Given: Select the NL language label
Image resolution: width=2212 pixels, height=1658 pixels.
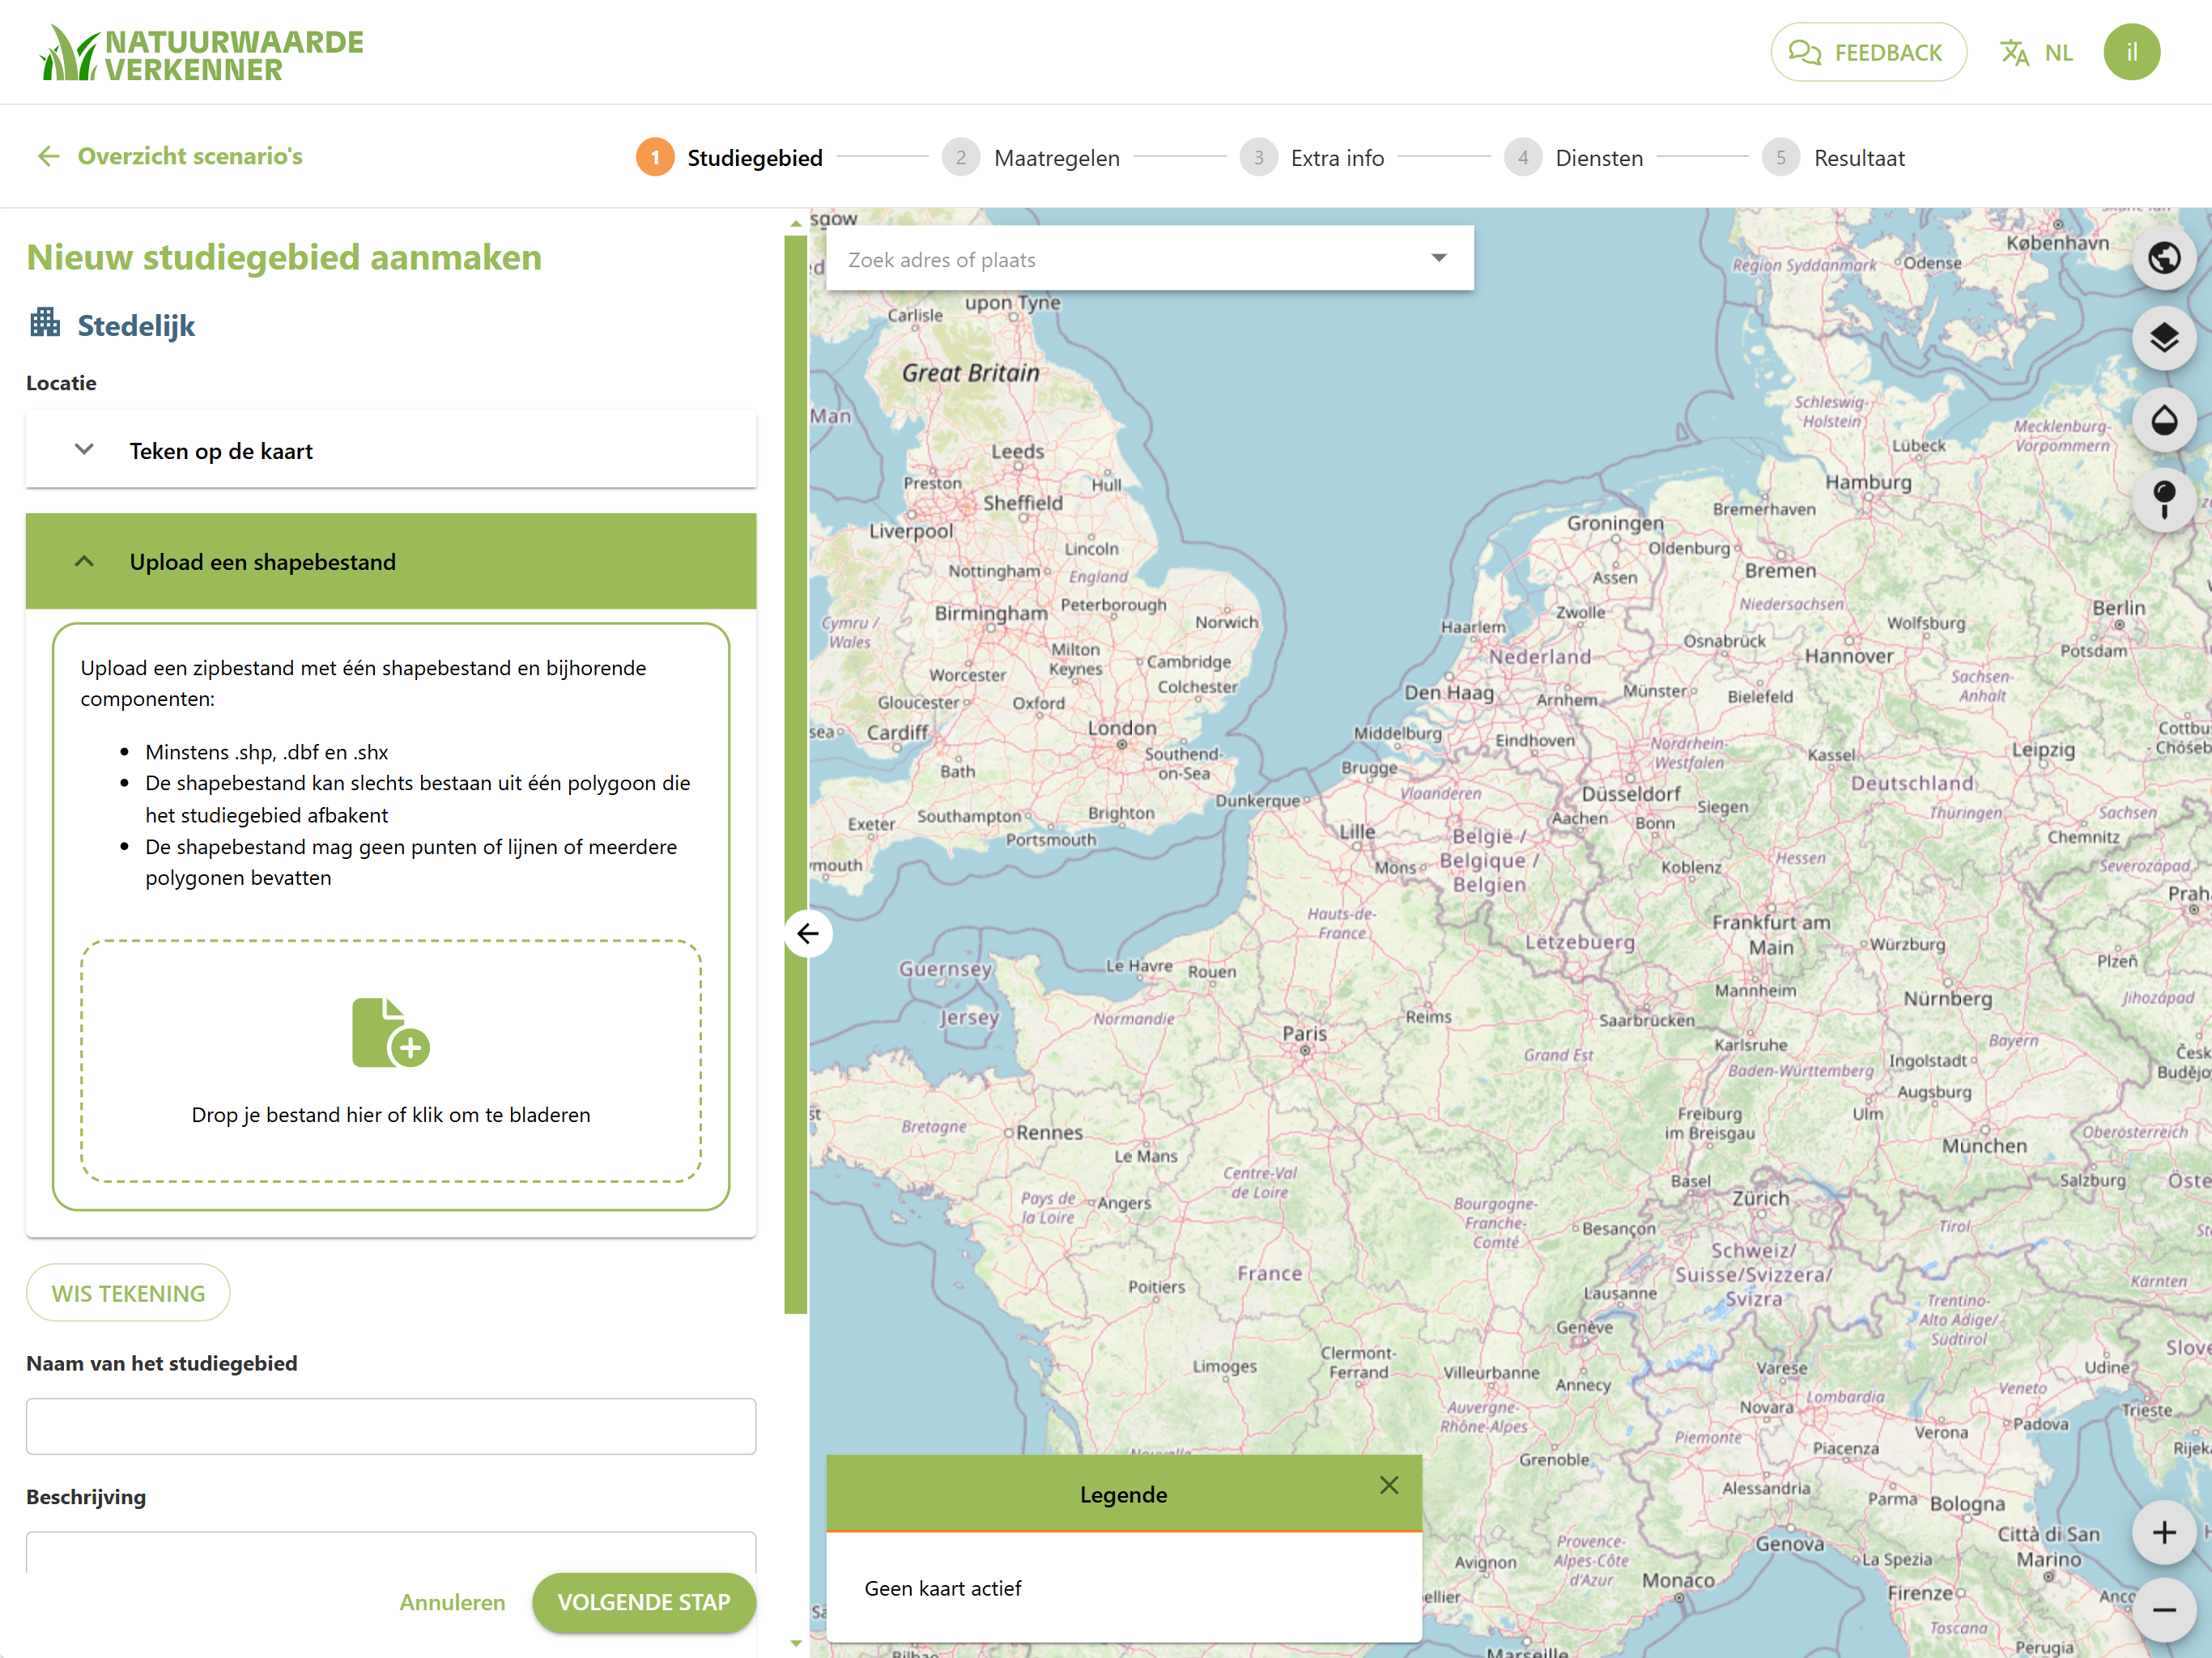Looking at the screenshot, I should pyautogui.click(x=2058, y=53).
